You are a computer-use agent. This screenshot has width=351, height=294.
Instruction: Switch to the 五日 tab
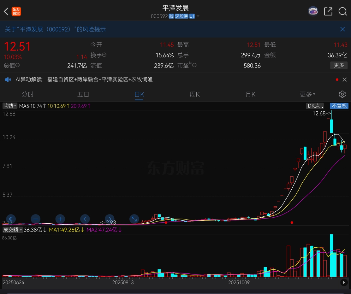83,94
